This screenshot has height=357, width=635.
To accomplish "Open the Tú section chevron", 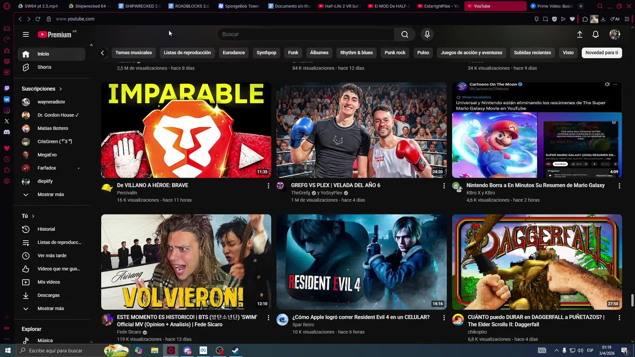I will click(x=33, y=216).
